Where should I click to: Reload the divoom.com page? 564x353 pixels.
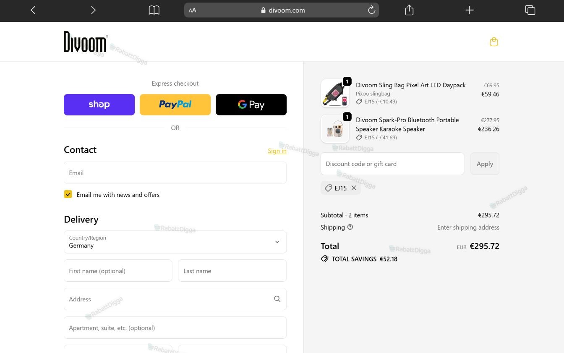click(371, 10)
